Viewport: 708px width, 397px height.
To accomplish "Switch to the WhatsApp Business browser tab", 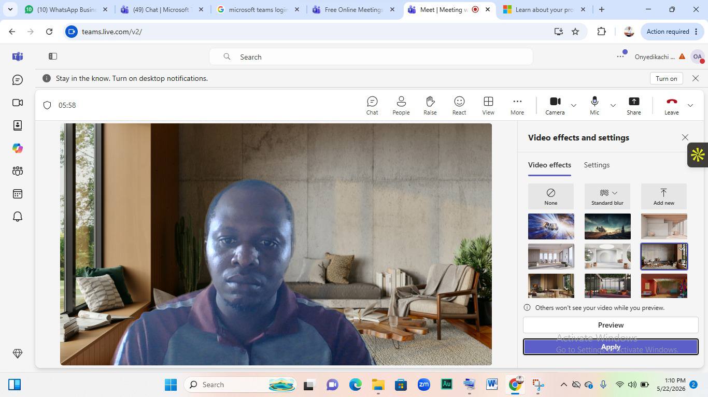I will pyautogui.click(x=67, y=9).
